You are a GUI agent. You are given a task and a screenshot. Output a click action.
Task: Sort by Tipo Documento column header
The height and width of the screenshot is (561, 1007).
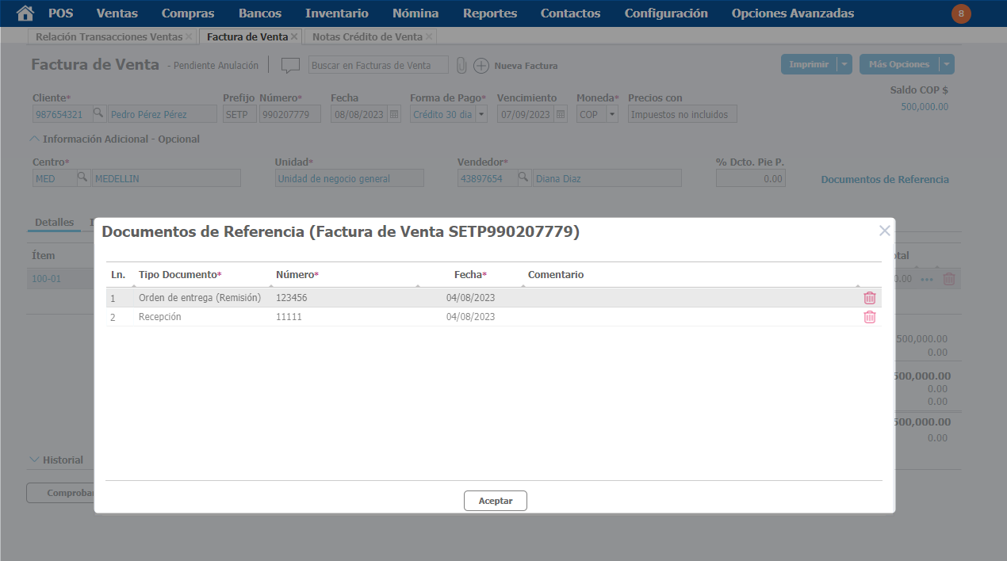[180, 275]
